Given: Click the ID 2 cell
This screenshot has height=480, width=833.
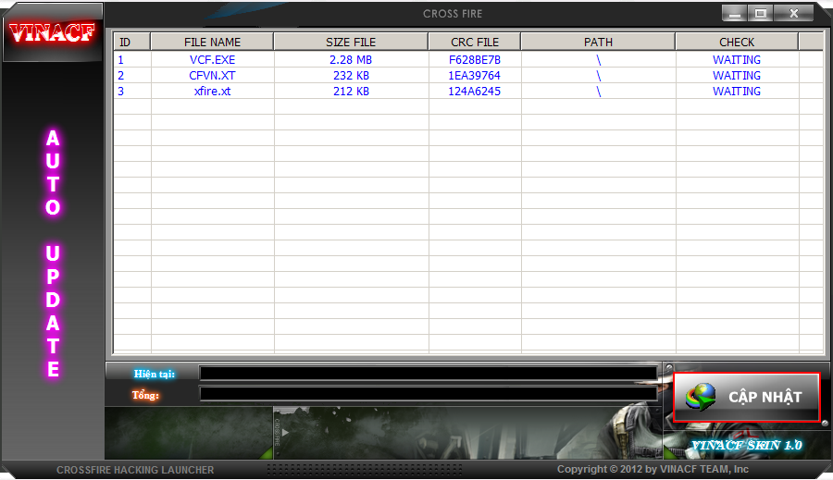Looking at the screenshot, I should (x=131, y=76).
